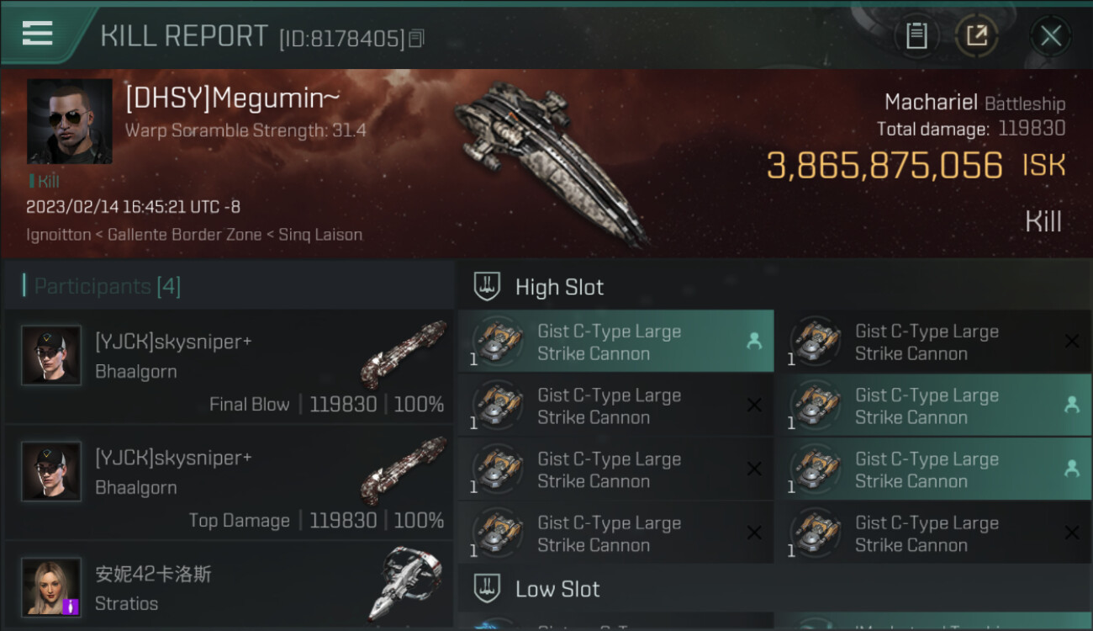Open the hamburger menu in the header
Screen dimensions: 1093x631
coord(38,34)
